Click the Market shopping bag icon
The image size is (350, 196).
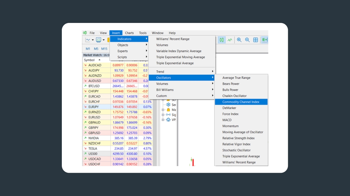pos(168,110)
